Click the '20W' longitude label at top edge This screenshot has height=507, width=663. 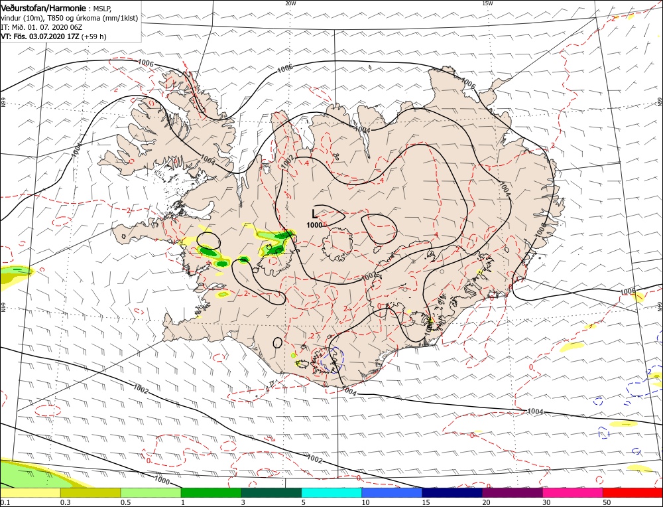coord(290,3)
